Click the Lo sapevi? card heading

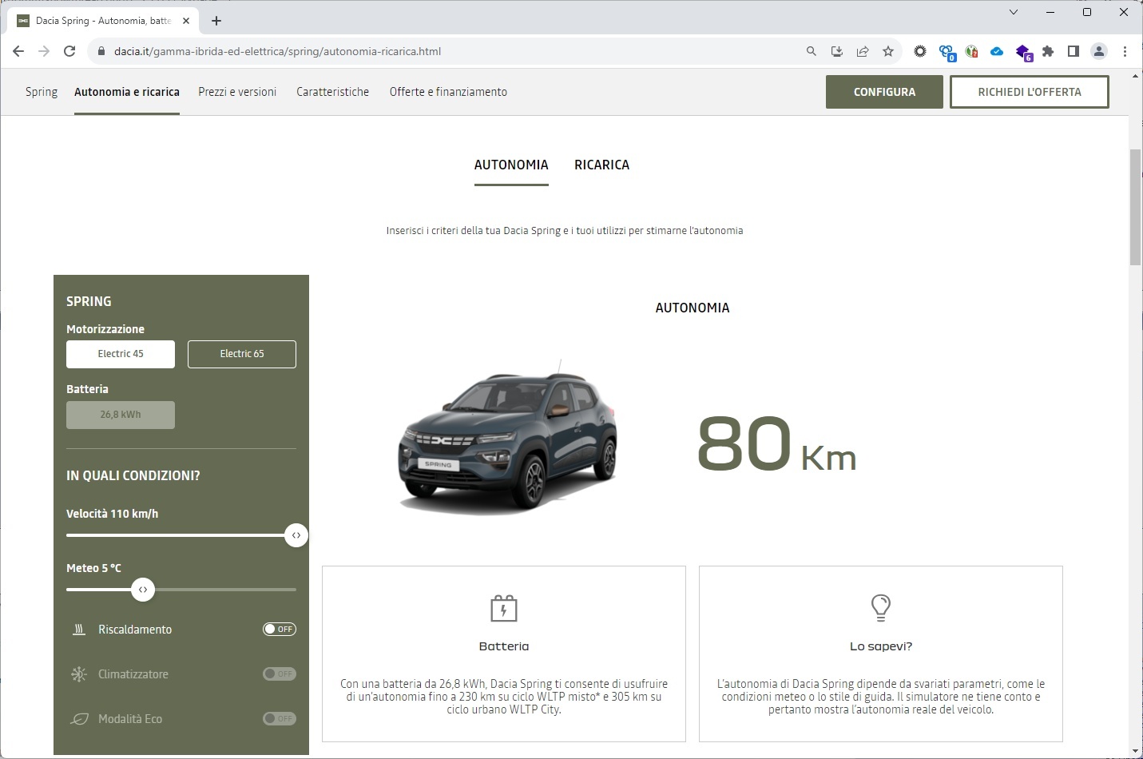click(881, 646)
